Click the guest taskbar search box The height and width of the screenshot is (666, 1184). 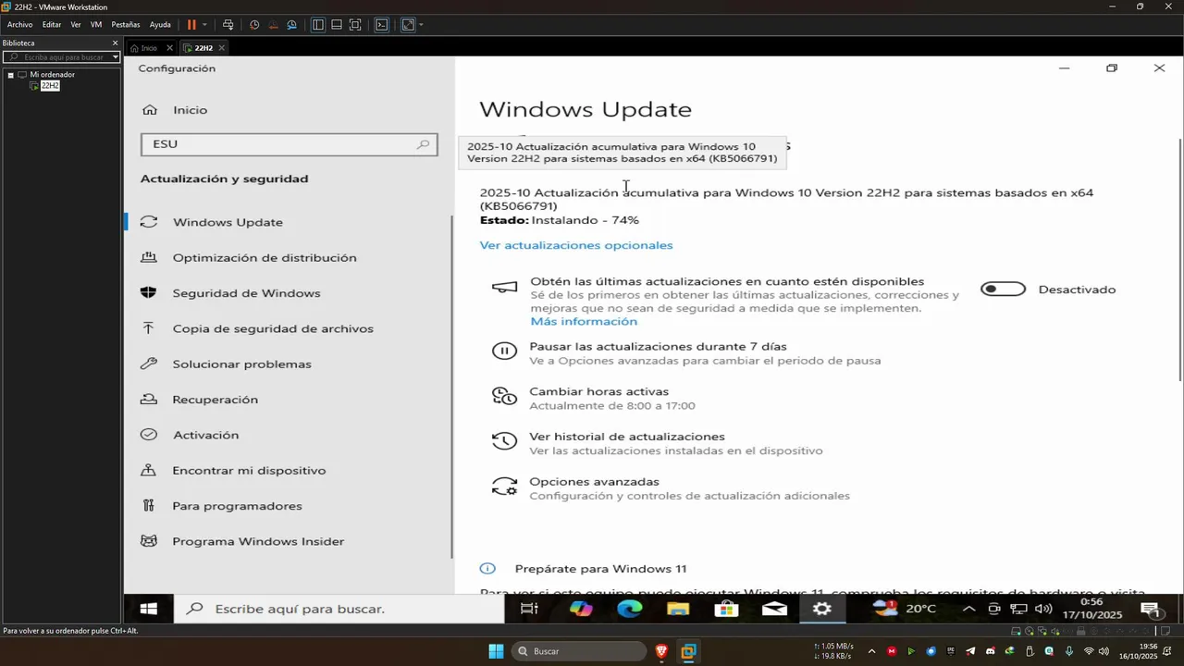point(339,609)
